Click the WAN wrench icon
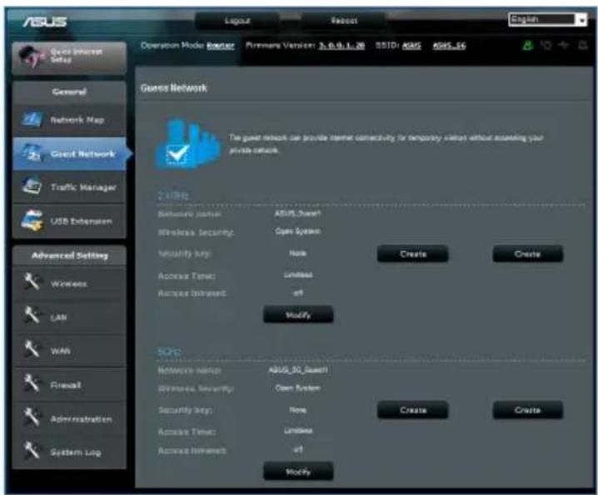 32,349
